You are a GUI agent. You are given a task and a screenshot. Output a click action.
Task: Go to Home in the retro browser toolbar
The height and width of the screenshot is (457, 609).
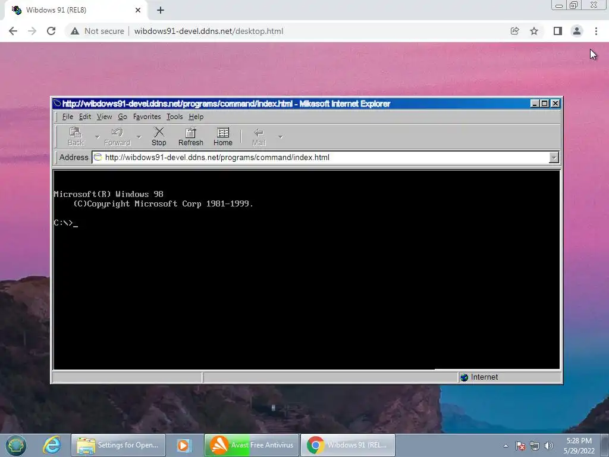point(223,137)
